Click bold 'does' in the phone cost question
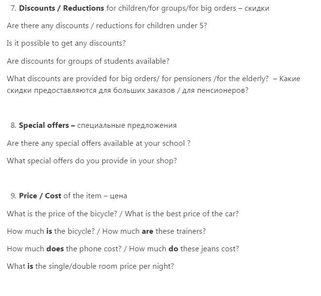Screen dimensions: 321x296 click(x=55, y=249)
